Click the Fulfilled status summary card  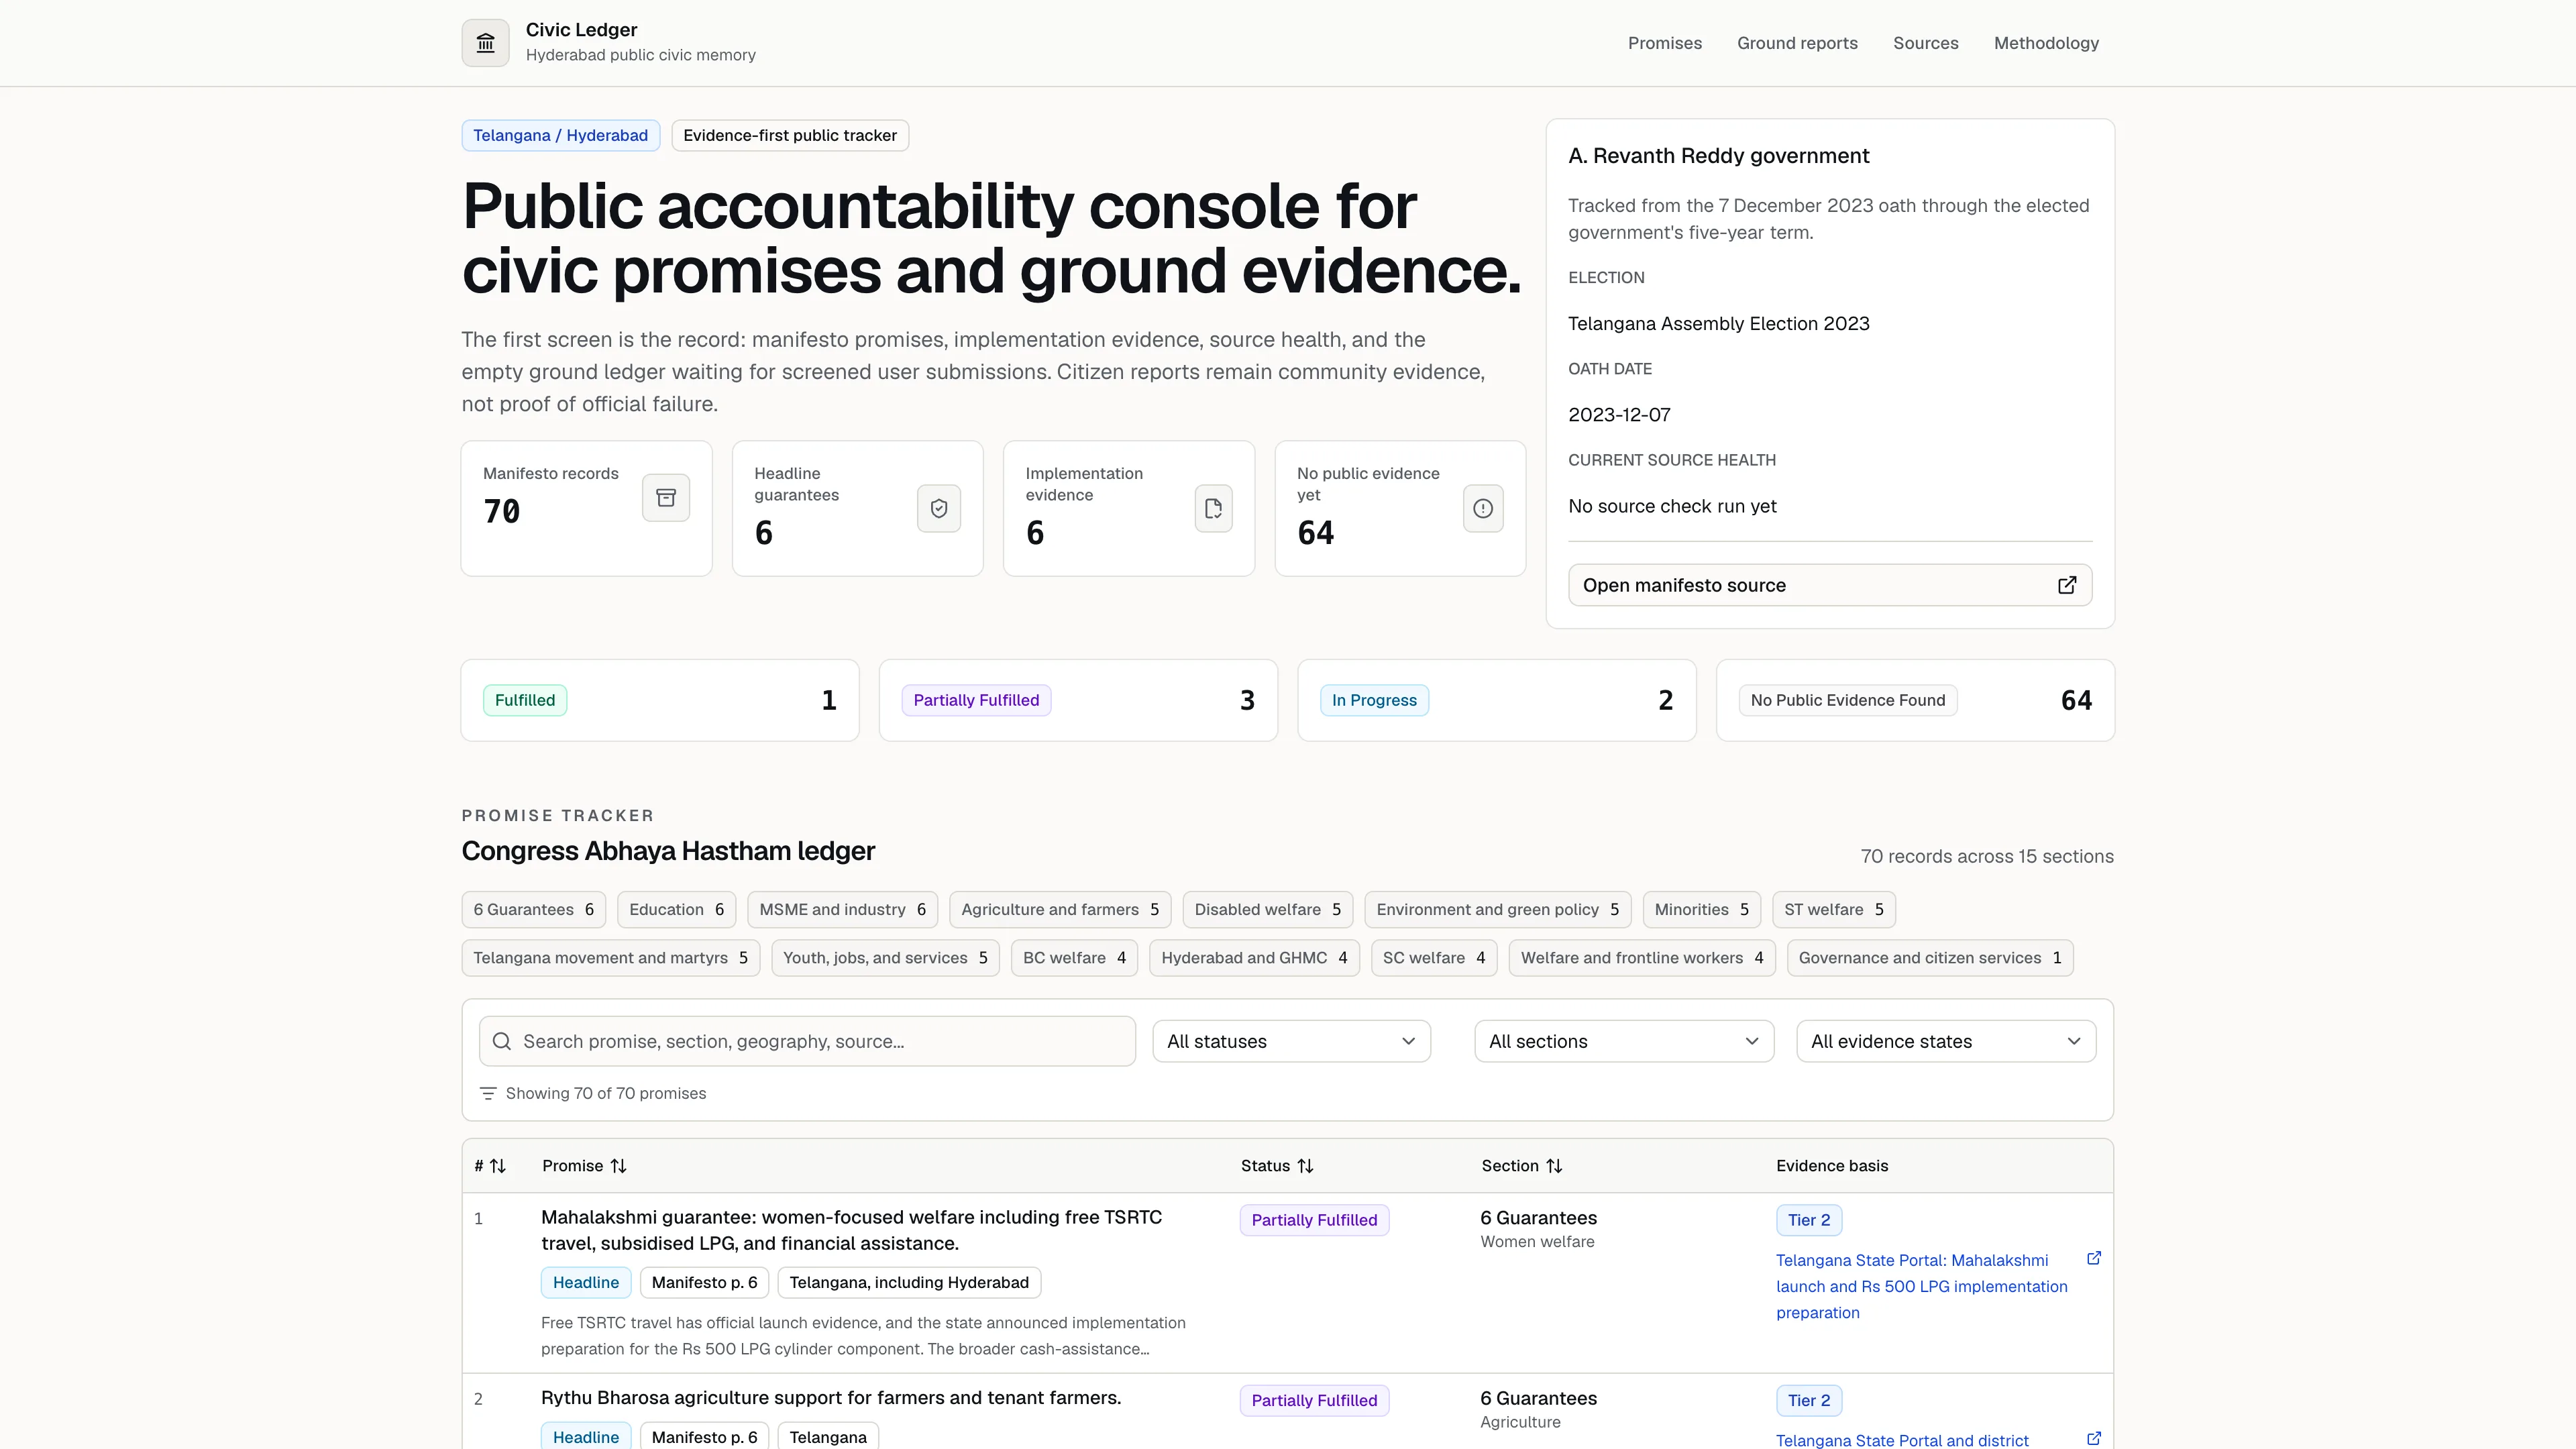point(660,700)
